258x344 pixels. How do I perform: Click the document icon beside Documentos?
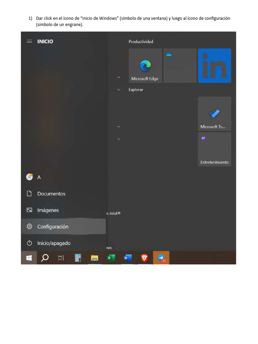click(x=29, y=193)
